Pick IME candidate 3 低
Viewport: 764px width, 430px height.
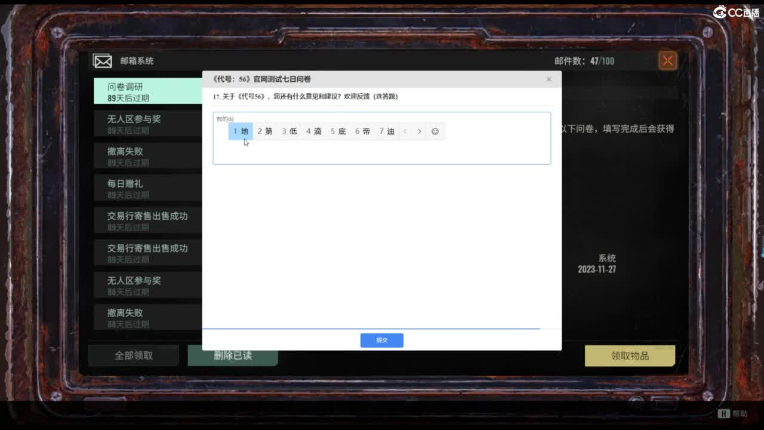(289, 131)
